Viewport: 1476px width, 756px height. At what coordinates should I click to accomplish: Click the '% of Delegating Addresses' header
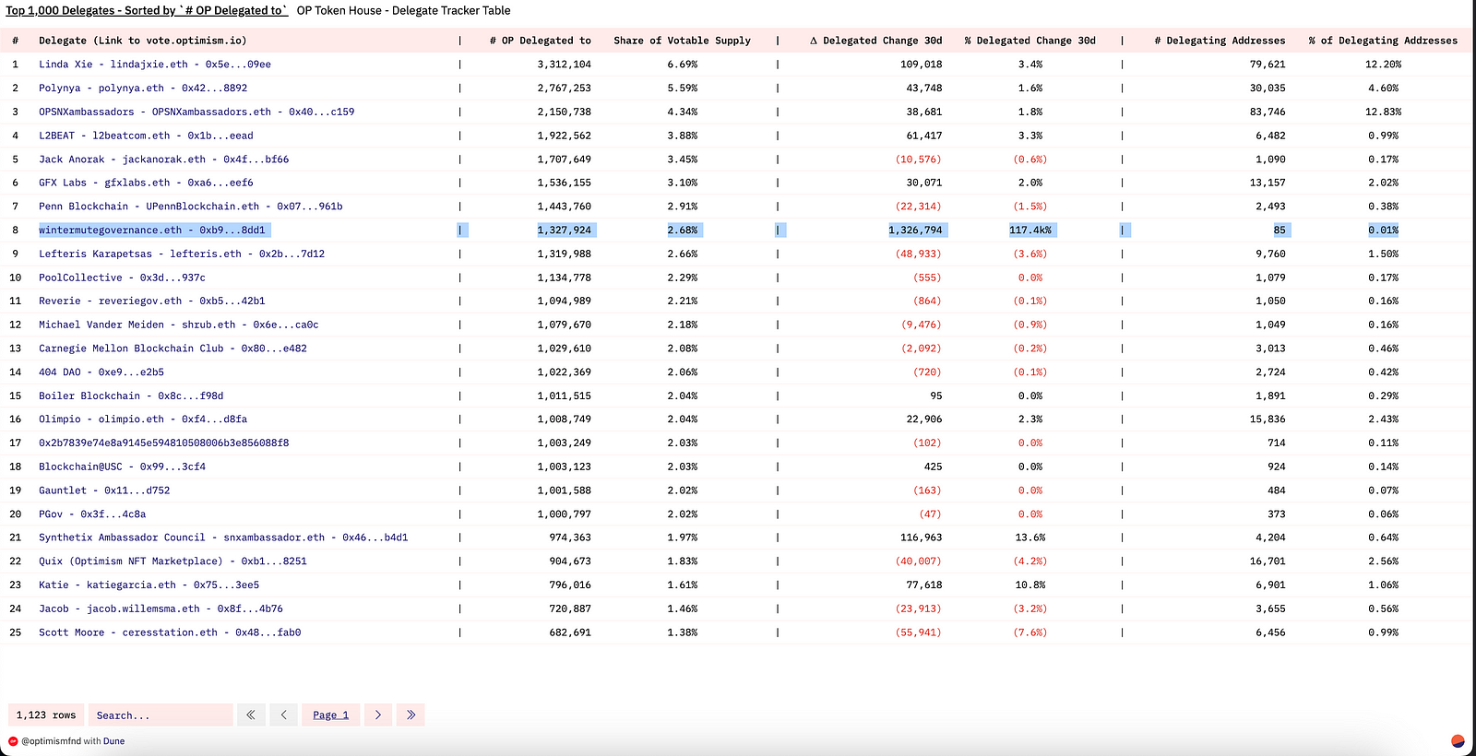point(1383,41)
